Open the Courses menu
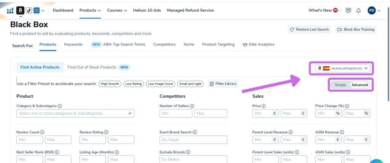Screen dimensions: 390x163 117,10
